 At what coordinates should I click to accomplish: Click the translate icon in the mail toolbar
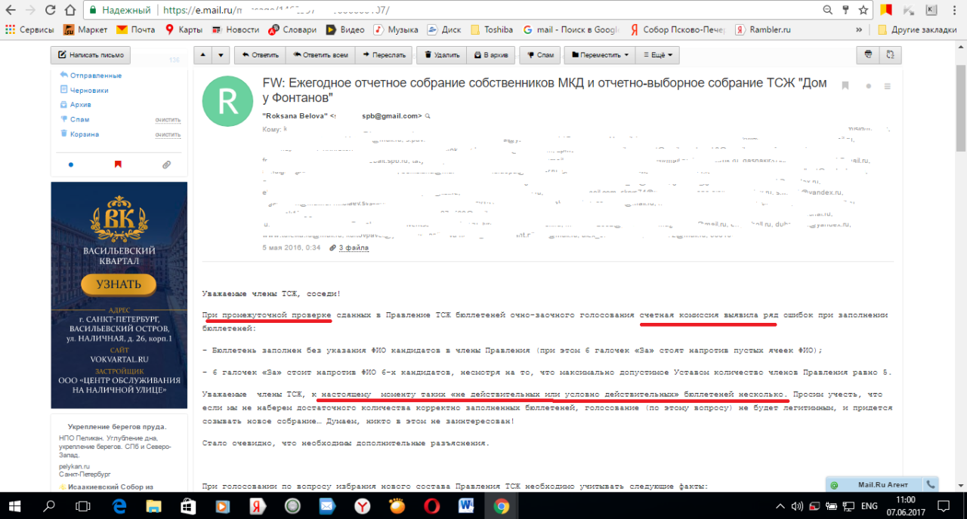tap(891, 55)
